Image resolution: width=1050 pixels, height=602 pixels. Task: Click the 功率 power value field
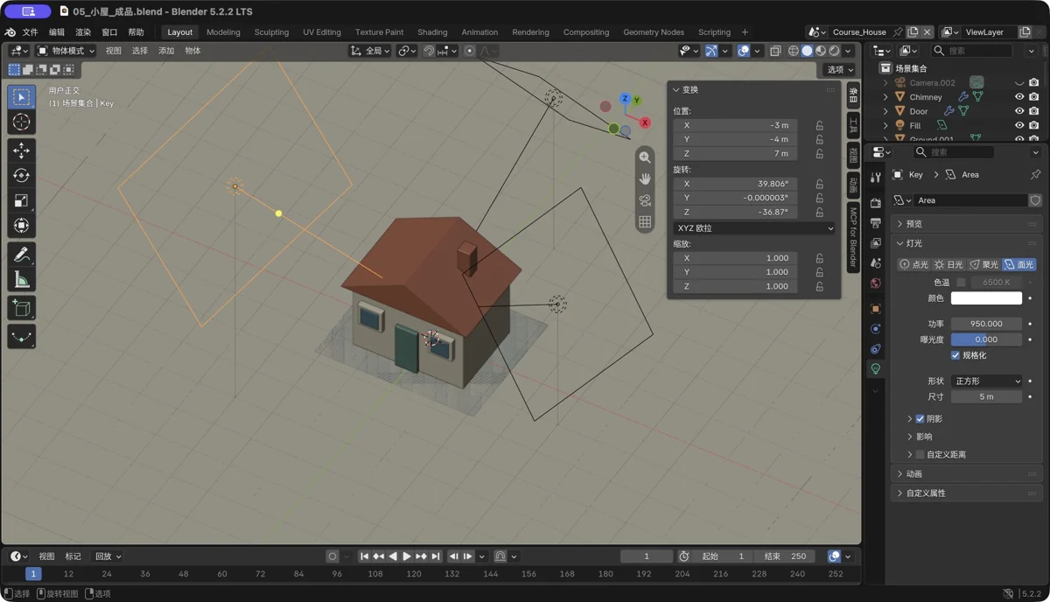pos(986,324)
